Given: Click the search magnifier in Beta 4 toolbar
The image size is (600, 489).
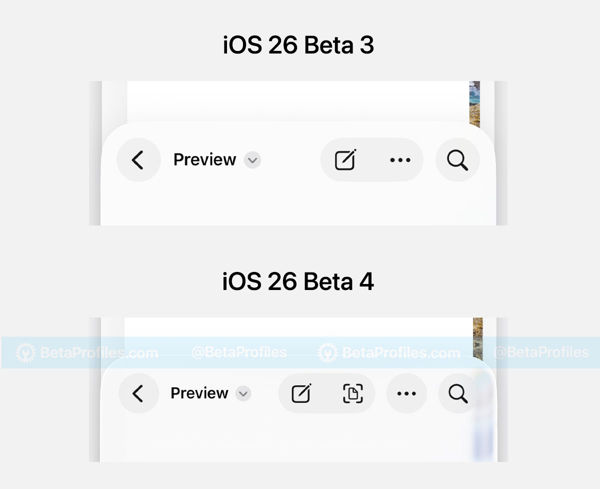Looking at the screenshot, I should click(458, 393).
